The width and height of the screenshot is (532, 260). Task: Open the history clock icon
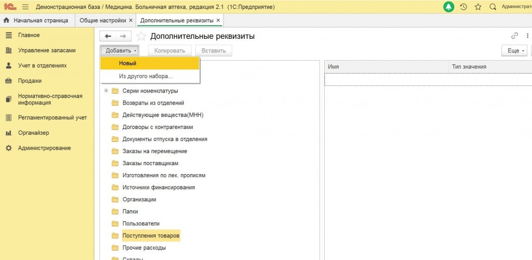pos(463,7)
